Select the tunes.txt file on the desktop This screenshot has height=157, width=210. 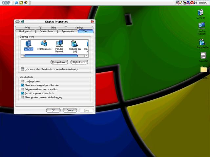[x=203, y=56]
